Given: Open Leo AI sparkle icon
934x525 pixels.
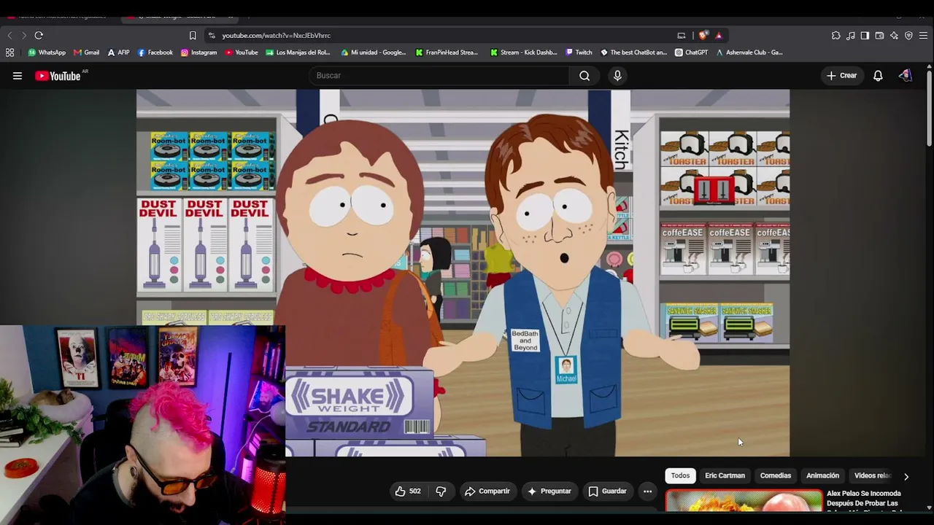Looking at the screenshot, I should (894, 35).
